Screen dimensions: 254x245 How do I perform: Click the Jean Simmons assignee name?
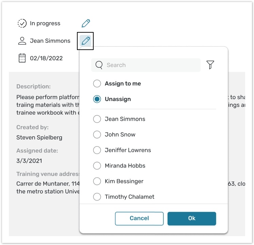click(x=50, y=41)
